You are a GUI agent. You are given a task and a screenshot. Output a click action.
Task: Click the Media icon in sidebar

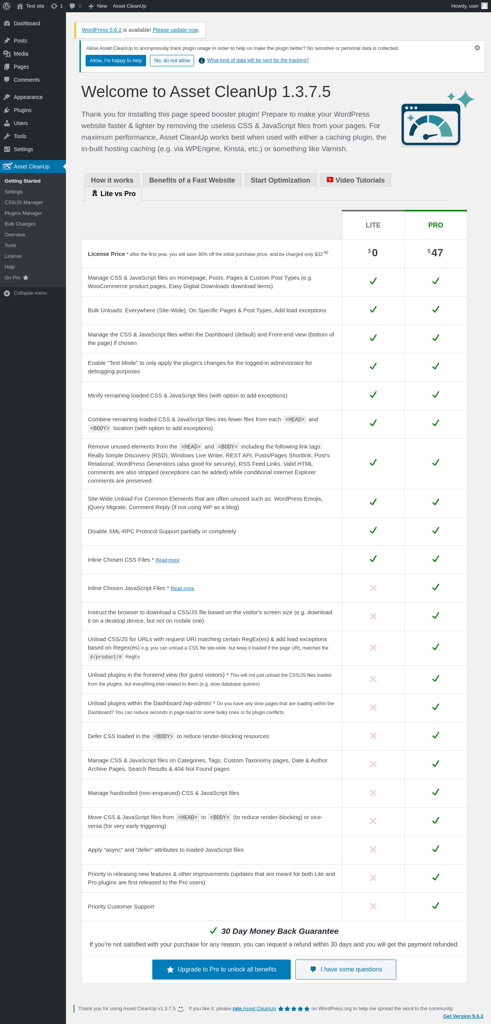7,54
